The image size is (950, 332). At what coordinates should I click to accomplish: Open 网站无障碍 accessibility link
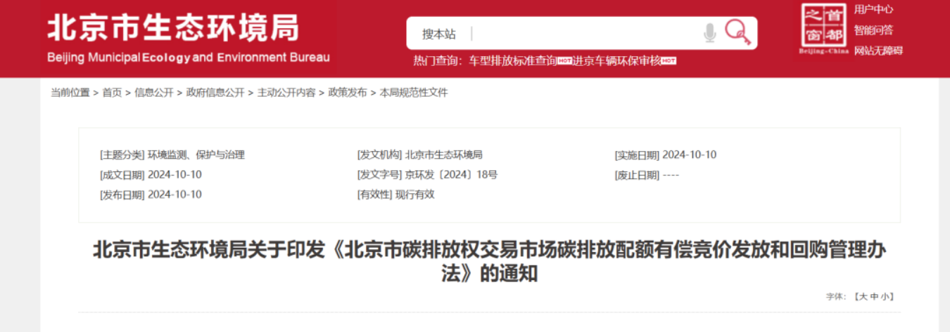(878, 51)
